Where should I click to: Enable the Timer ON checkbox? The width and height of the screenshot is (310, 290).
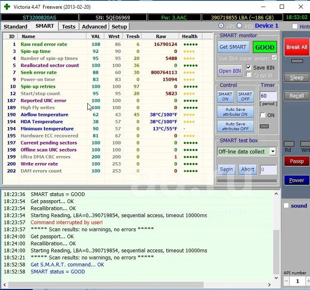262,115
